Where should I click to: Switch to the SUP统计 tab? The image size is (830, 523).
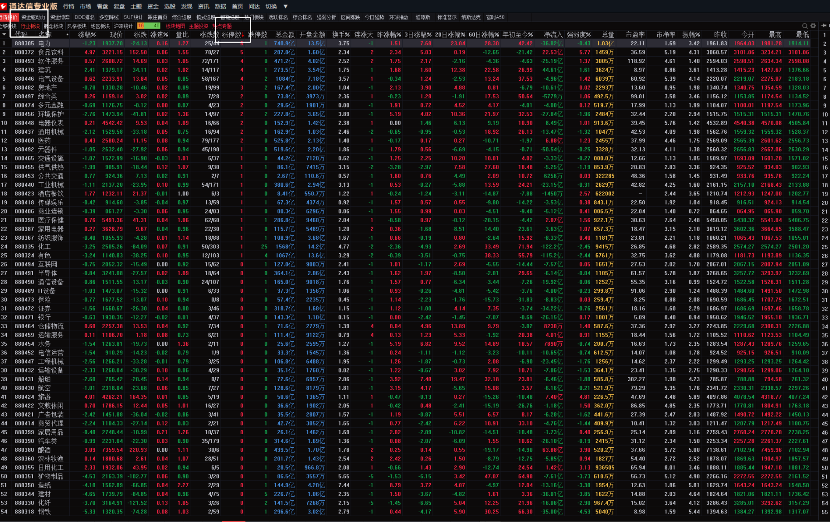coord(133,17)
